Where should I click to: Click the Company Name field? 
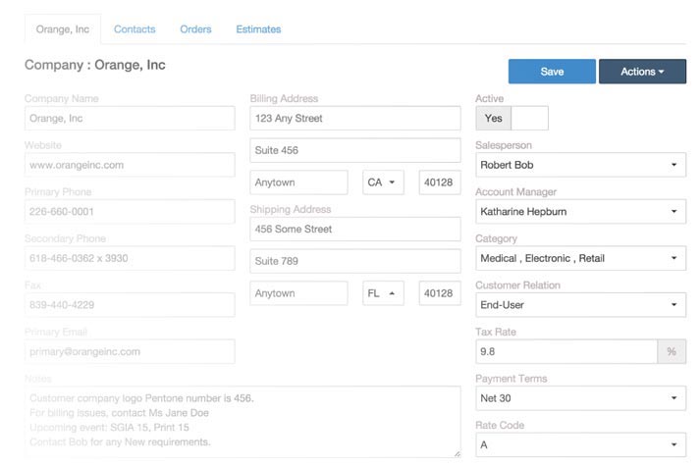coord(130,119)
